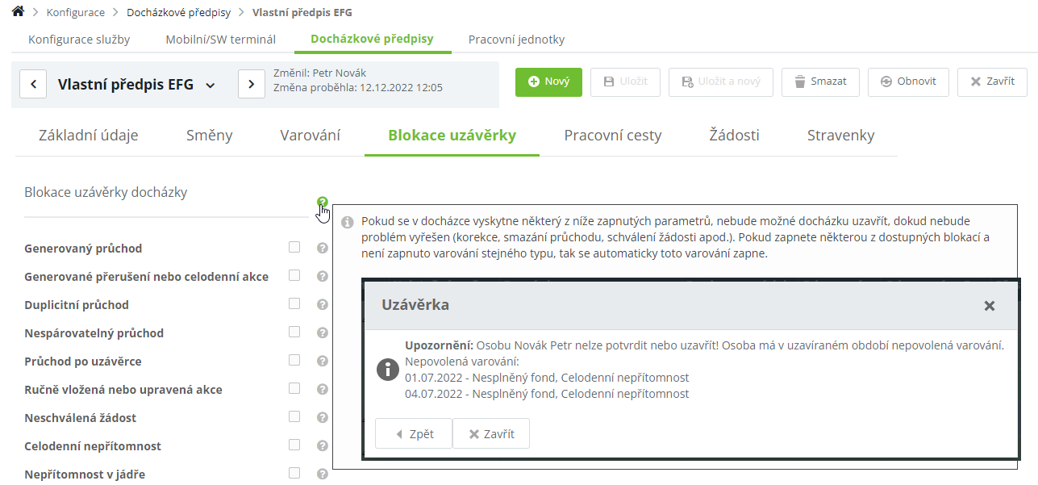Click help icon beside Průchod po uzávěrce
Image resolution: width=1038 pixels, height=485 pixels.
pos(323,362)
